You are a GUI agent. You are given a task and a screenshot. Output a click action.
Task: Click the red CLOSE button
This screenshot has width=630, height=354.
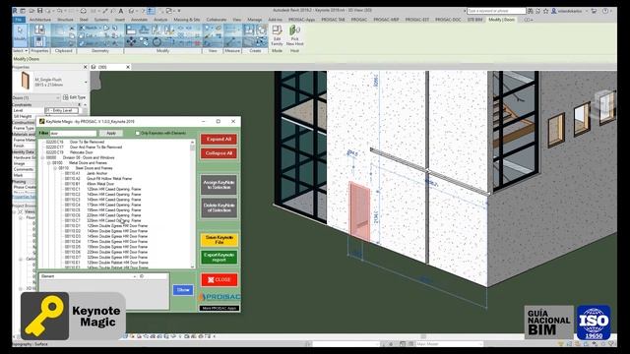coord(220,279)
